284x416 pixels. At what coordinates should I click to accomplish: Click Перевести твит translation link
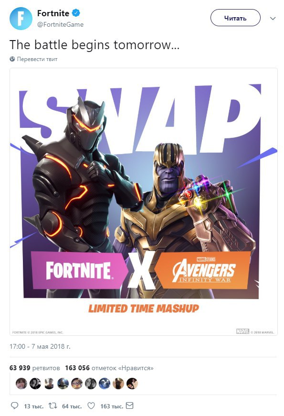pyautogui.click(x=37, y=59)
